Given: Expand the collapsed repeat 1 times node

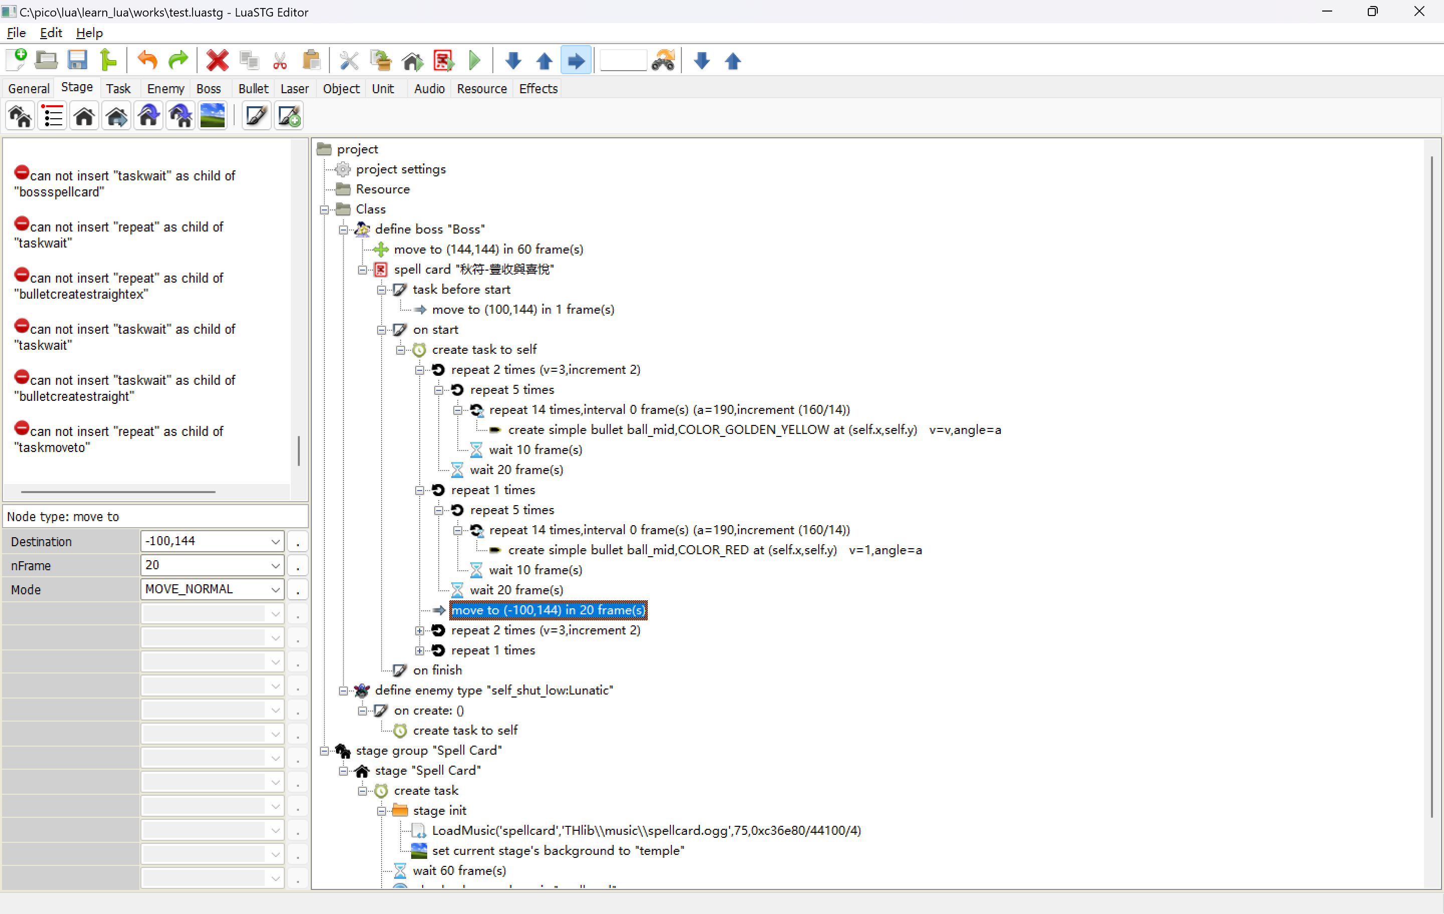Looking at the screenshot, I should pyautogui.click(x=420, y=651).
